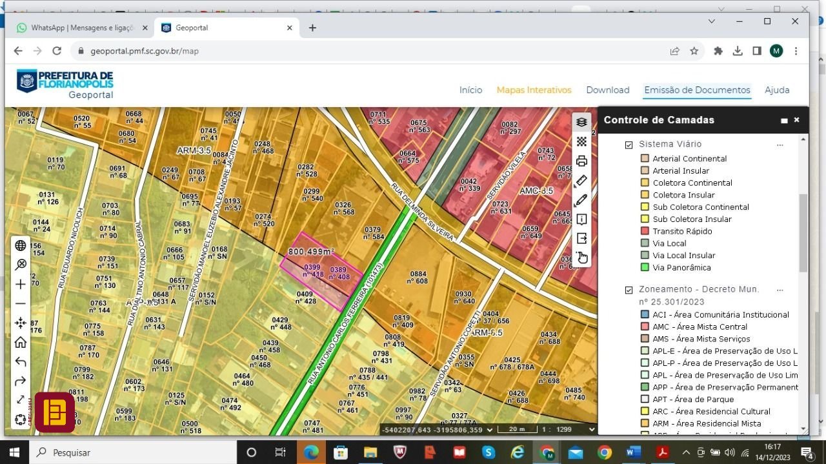The image size is (826, 464).
Task: Click the Download link
Action: (x=607, y=90)
